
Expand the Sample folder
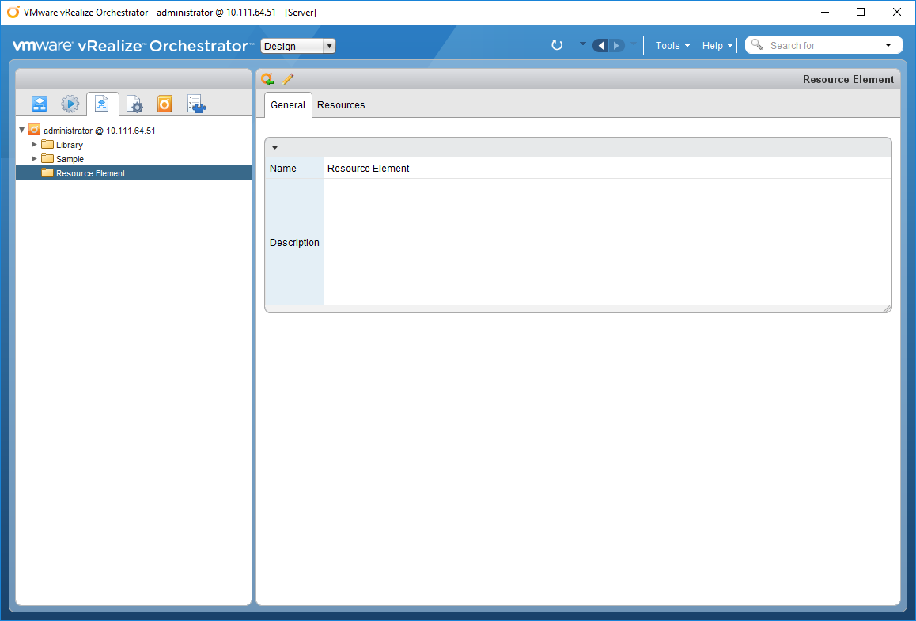pos(34,159)
